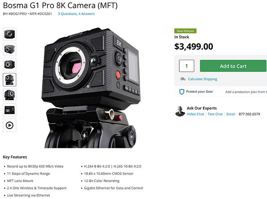Click the Add to Cart button
The height and width of the screenshot is (199, 267).
tap(233, 66)
